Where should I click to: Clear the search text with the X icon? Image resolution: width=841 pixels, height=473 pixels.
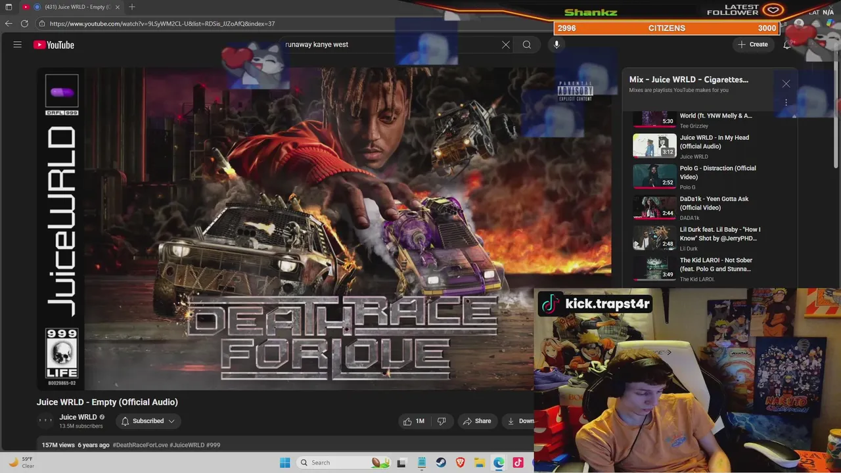coord(506,45)
